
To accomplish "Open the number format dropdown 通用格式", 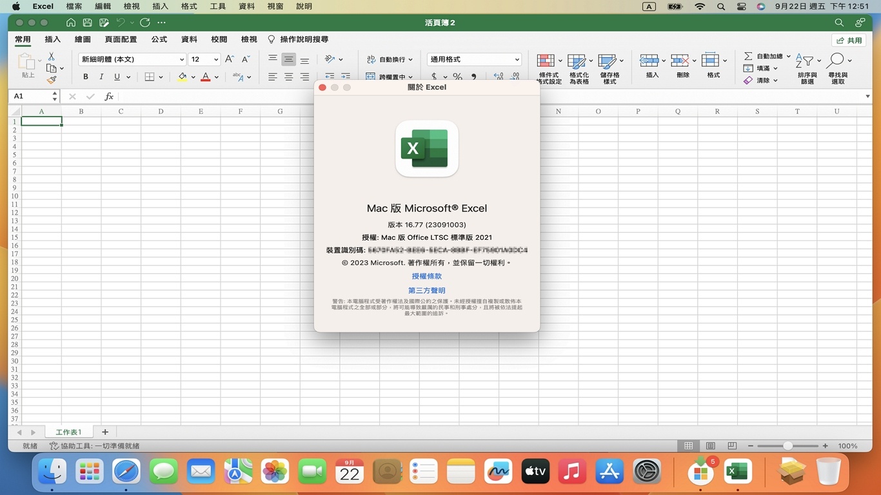I will (474, 59).
